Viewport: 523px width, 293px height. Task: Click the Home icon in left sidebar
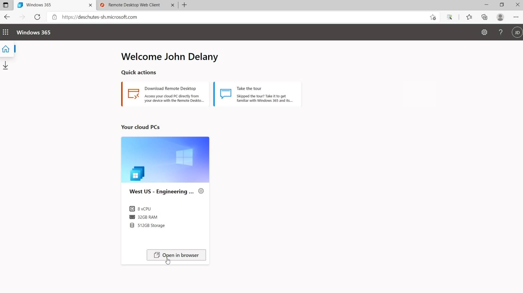pos(6,49)
